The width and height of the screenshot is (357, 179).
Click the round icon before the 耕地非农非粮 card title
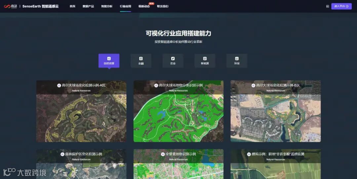[x=249, y=154]
